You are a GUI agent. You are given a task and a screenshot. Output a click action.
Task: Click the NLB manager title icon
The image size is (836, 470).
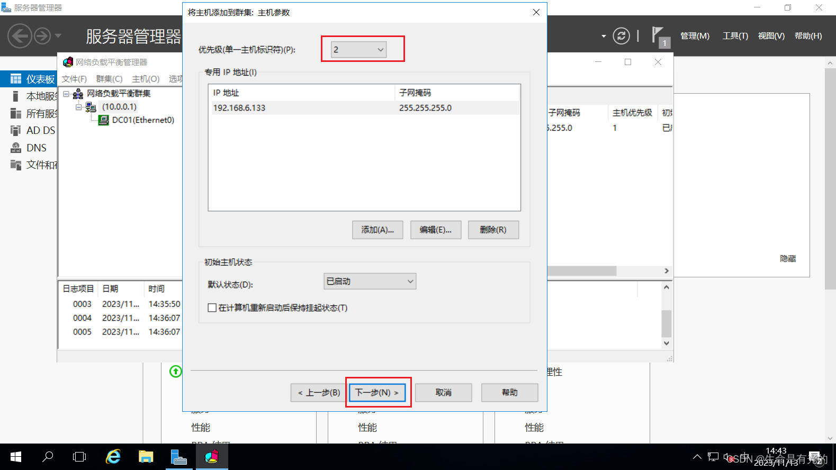click(68, 62)
